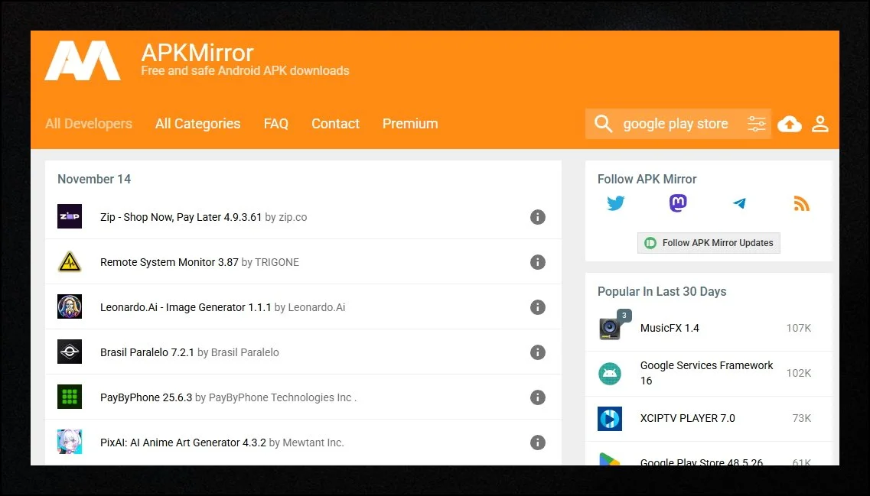Click the search field containing google play store
870x496 pixels.
click(676, 124)
